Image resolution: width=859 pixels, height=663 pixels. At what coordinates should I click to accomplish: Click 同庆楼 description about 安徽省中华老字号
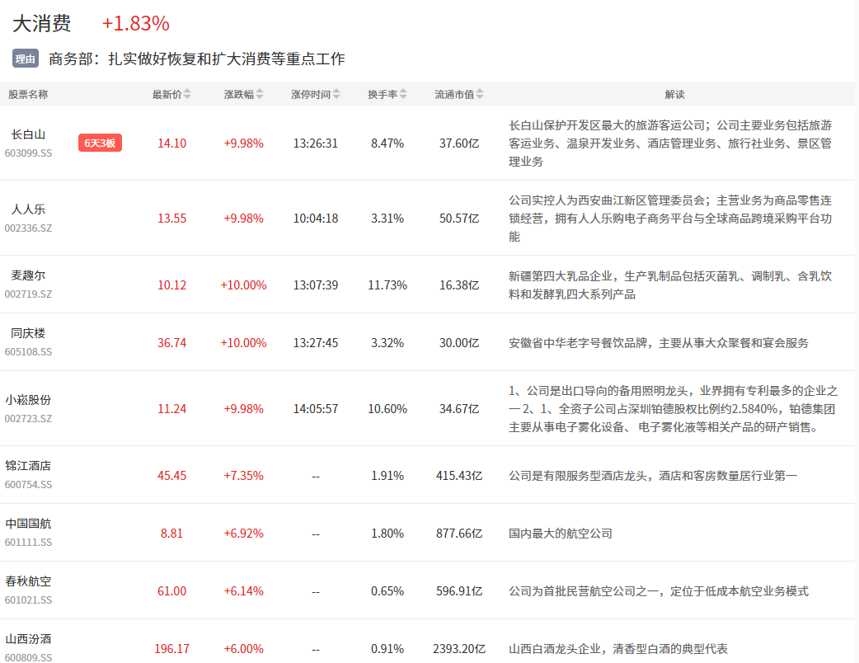[659, 343]
